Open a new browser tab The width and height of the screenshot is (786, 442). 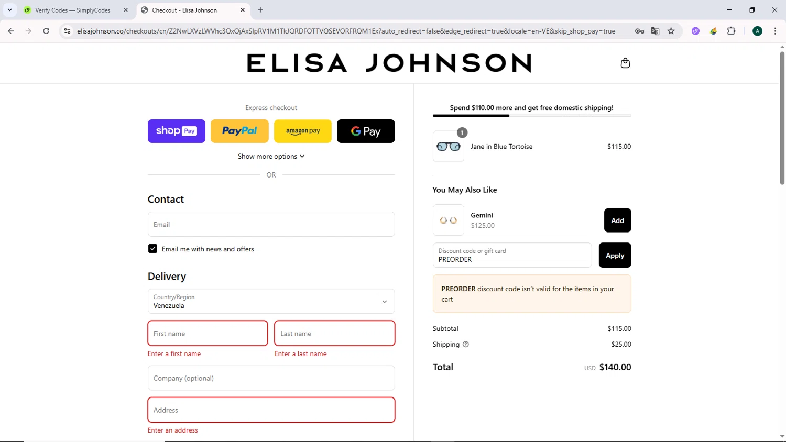260,10
